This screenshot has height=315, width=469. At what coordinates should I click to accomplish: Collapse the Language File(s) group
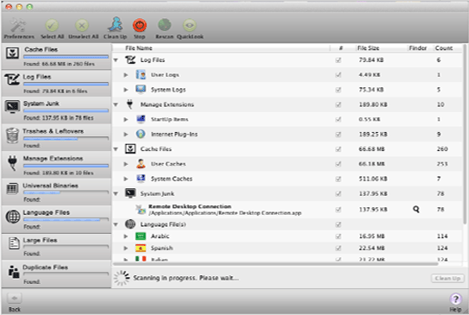[116, 224]
